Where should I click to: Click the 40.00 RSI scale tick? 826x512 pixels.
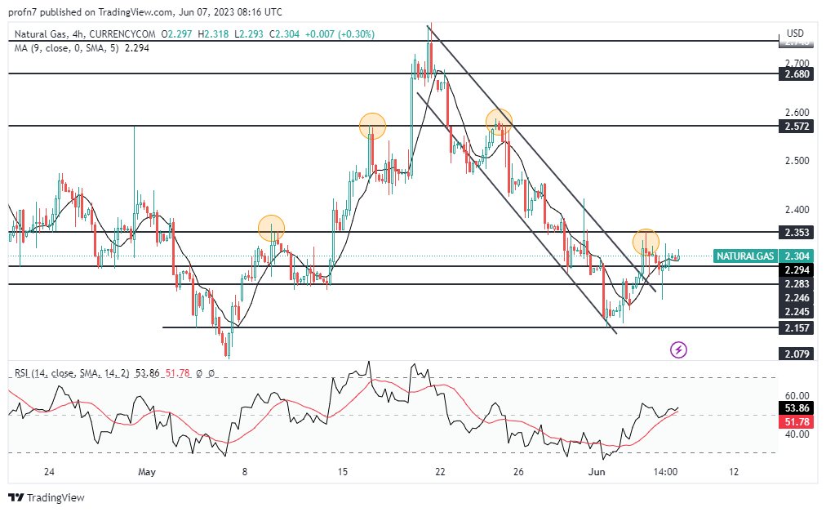(797, 434)
